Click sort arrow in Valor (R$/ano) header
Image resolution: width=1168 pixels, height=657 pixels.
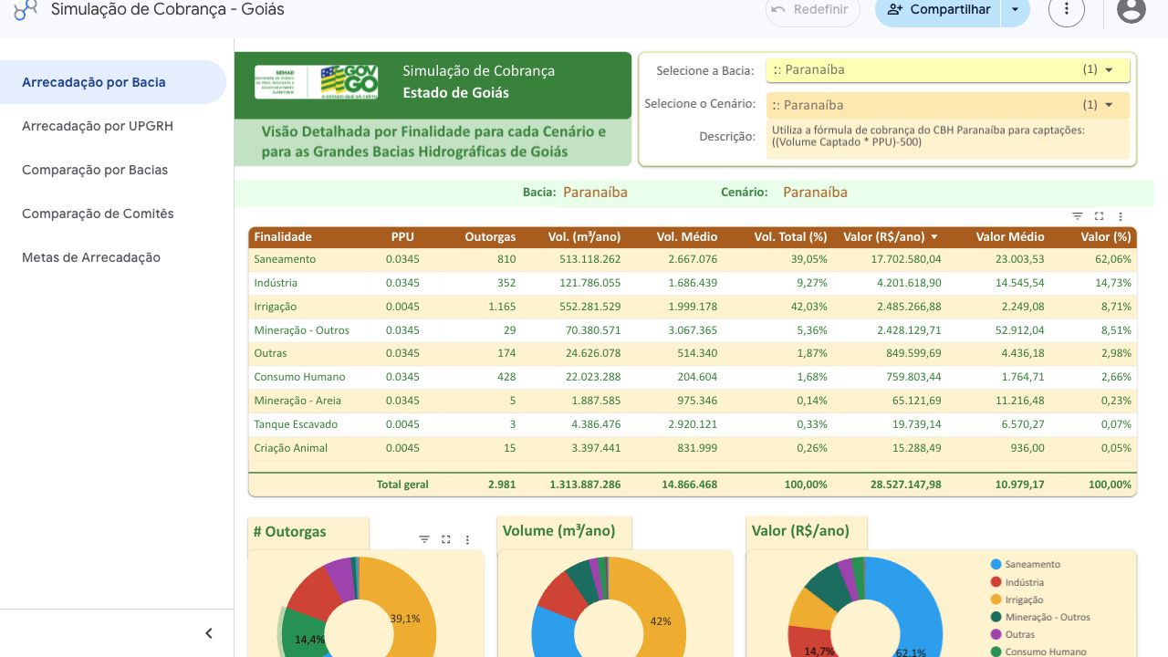click(934, 237)
